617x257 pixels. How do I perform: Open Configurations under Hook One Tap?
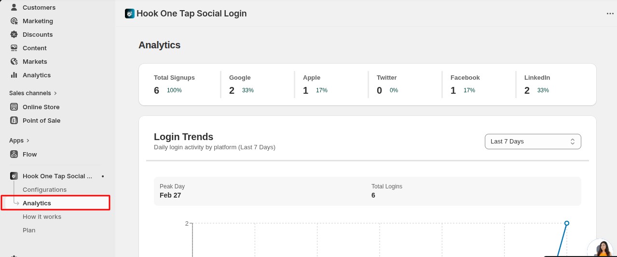pos(44,189)
